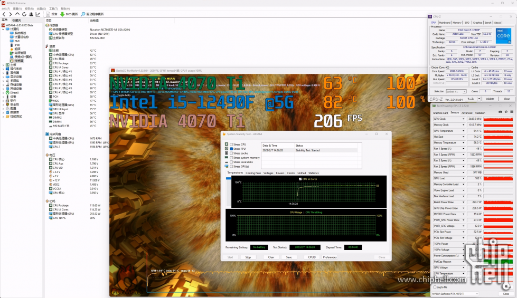Open GPU Temperature sensor dropdown

click(x=463, y=131)
